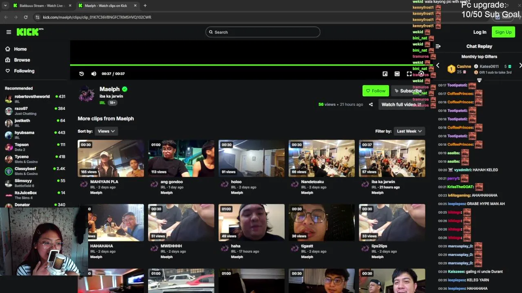The width and height of the screenshot is (522, 293).
Task: Open the iba ka jarwin clip thumbnail
Action: pyautogui.click(x=392, y=158)
